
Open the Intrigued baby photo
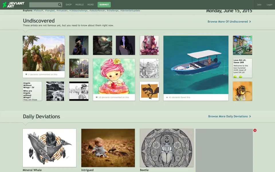click(108, 148)
